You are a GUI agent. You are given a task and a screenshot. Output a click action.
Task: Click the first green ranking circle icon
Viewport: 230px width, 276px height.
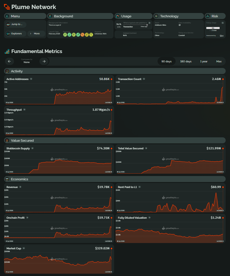pyautogui.click(x=65, y=35)
